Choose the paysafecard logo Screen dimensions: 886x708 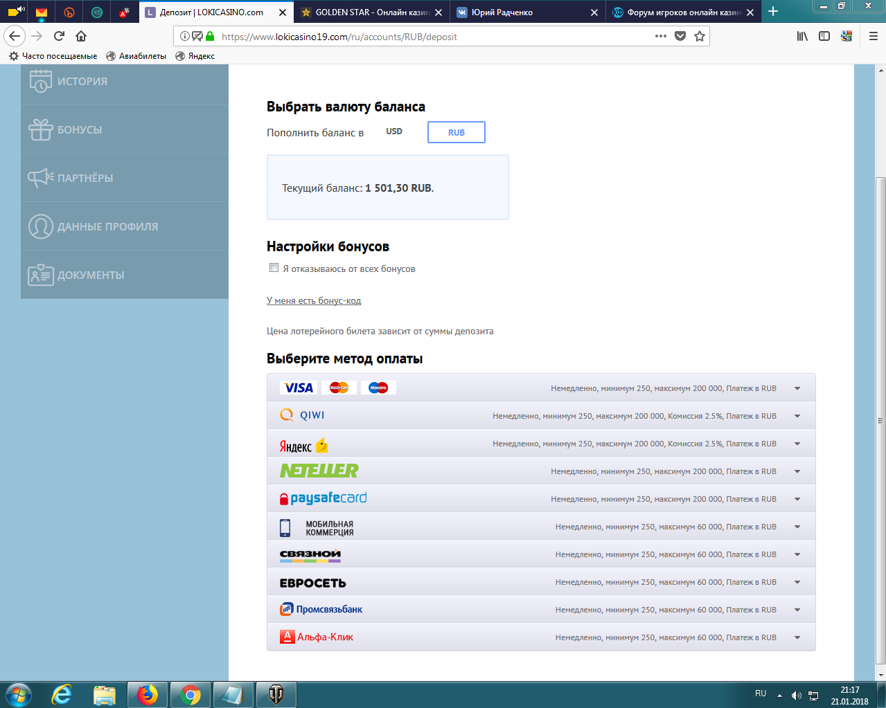323,498
